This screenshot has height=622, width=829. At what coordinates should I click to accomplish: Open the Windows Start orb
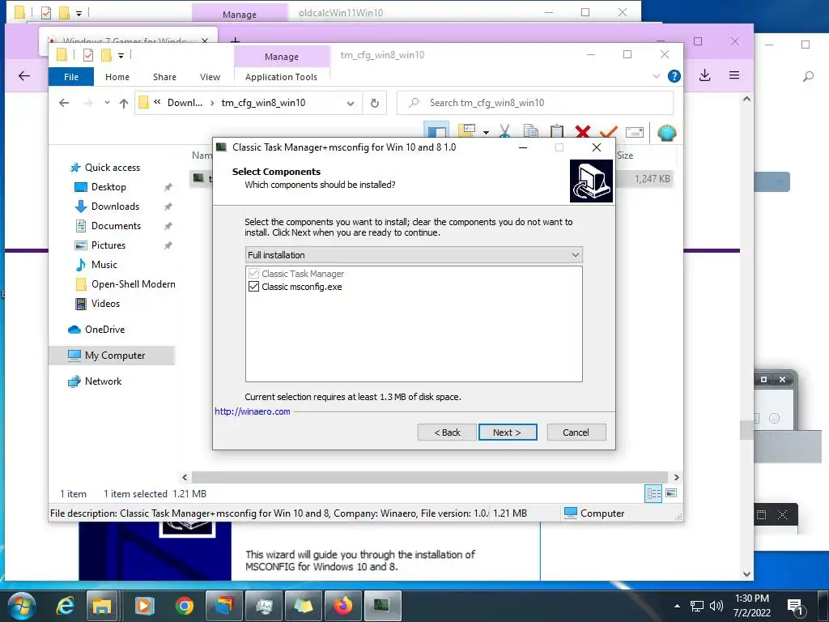(21, 606)
